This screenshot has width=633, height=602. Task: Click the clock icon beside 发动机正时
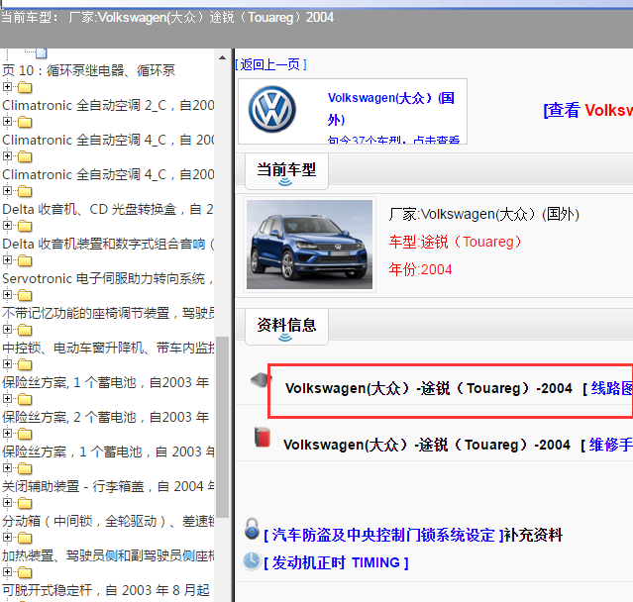point(252,560)
